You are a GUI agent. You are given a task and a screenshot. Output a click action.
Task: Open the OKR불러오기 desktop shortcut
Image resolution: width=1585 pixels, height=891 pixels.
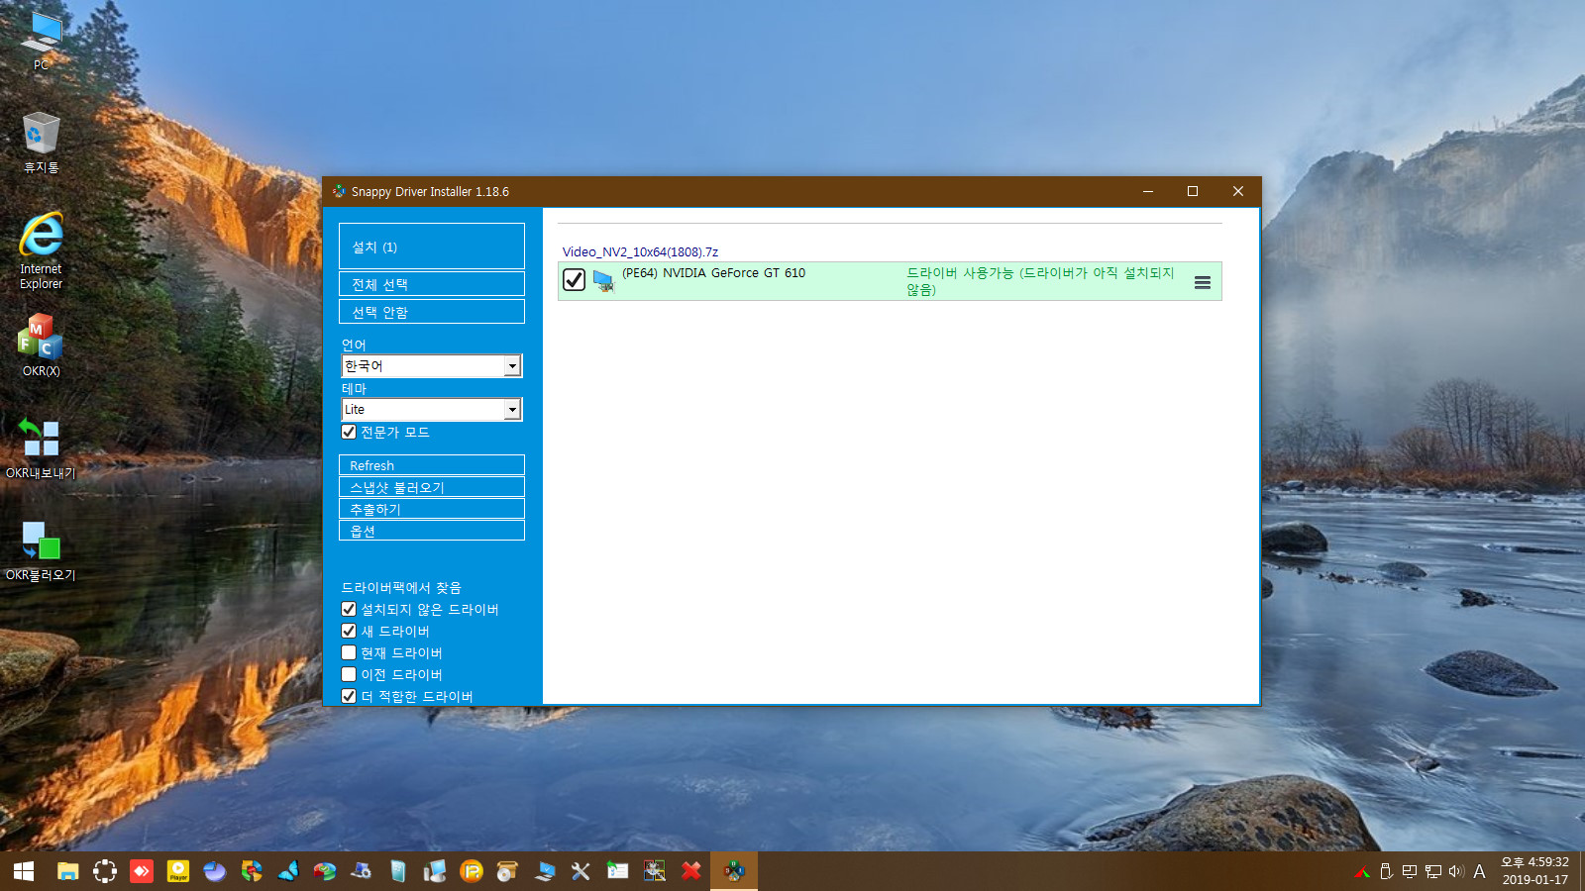(x=41, y=550)
